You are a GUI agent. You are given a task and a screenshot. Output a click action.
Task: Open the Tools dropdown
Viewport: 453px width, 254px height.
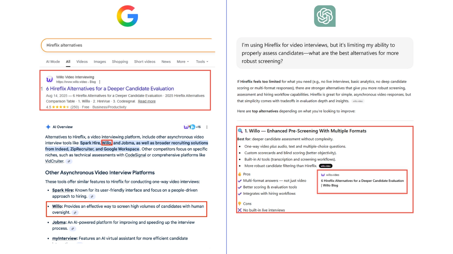[x=202, y=62]
